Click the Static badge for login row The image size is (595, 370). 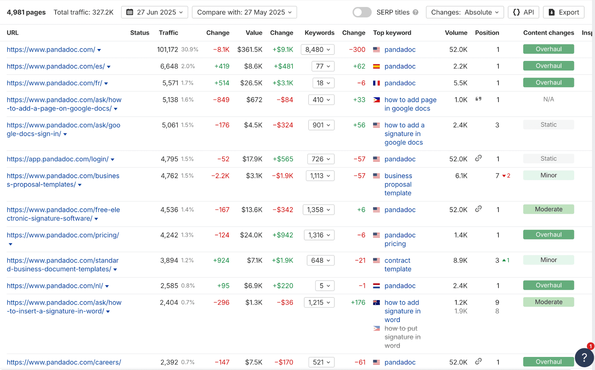point(549,159)
